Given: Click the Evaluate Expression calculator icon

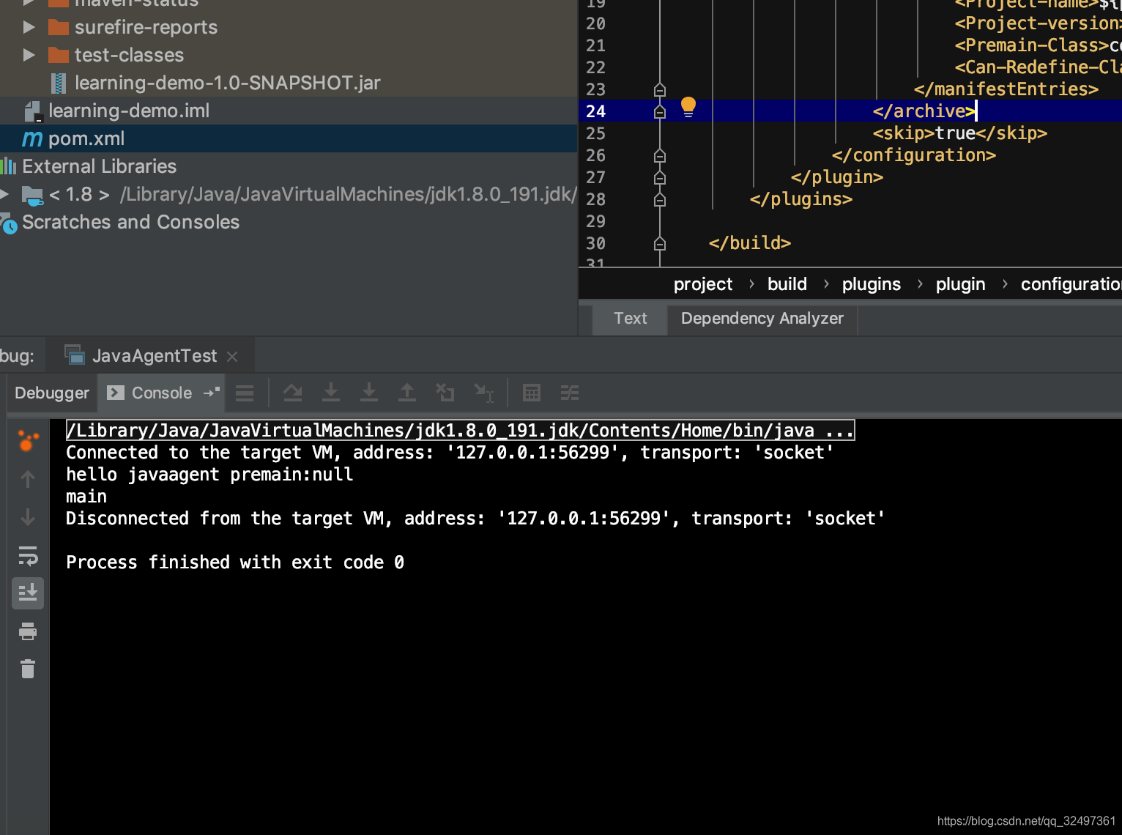Looking at the screenshot, I should pos(532,393).
